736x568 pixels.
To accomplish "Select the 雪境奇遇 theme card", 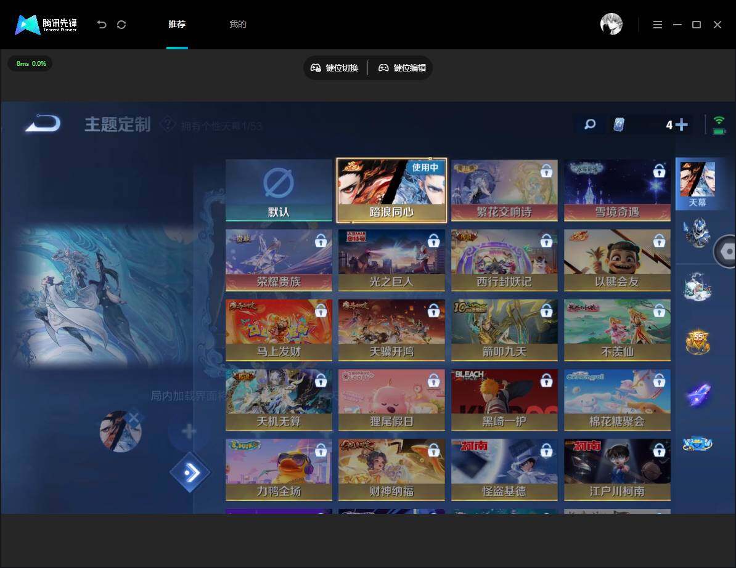I will point(617,190).
